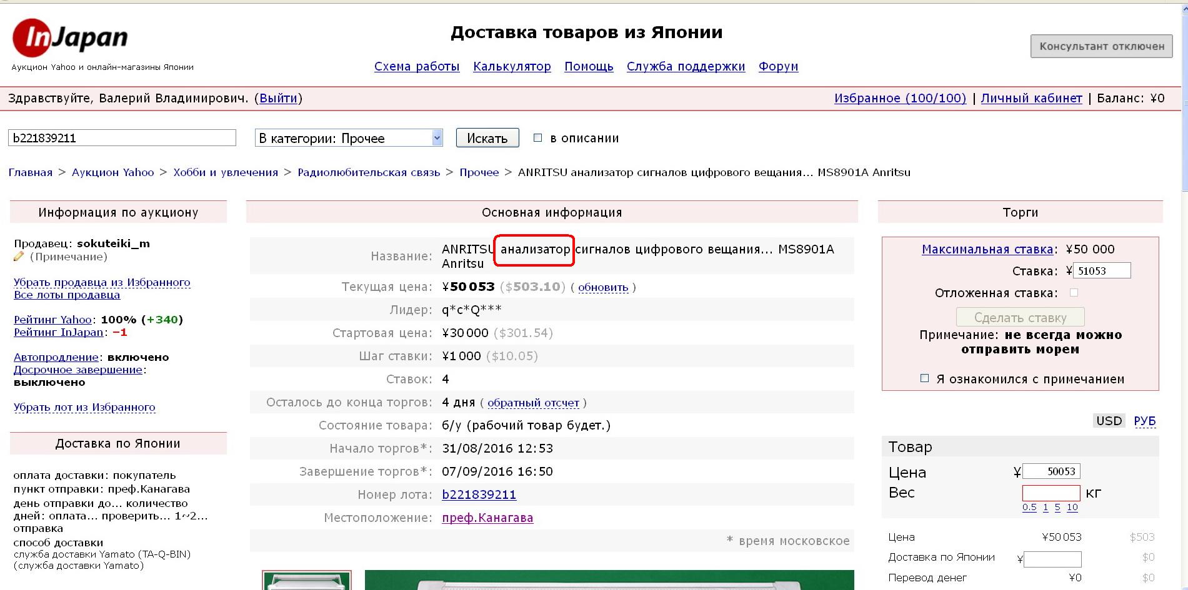Switch currency to USD

pyautogui.click(x=1109, y=421)
